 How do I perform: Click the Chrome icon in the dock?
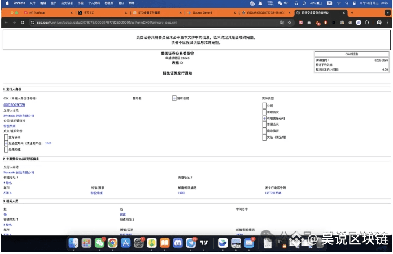112,243
